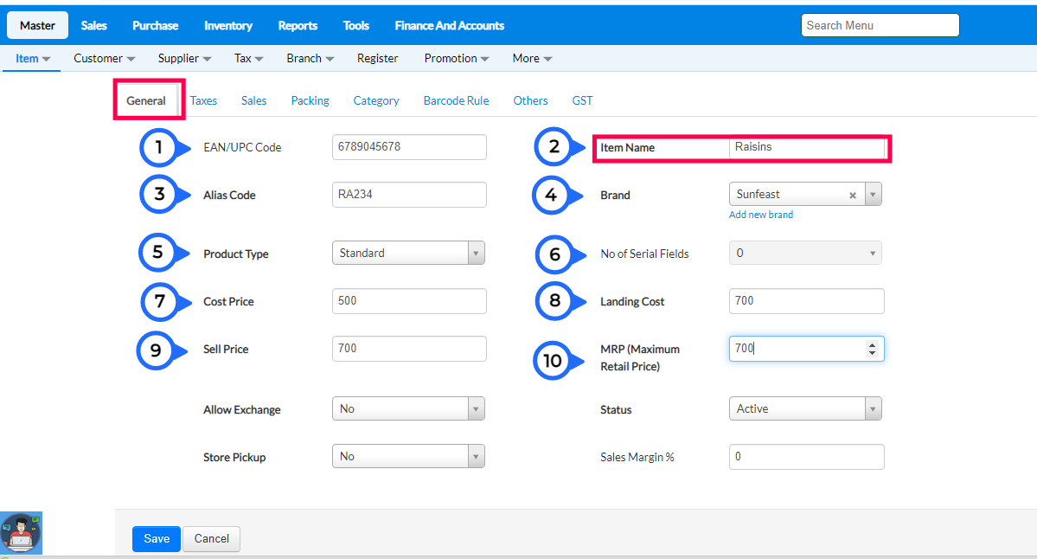Focus the Sales Margin % field
Image resolution: width=1037 pixels, height=559 pixels.
tap(806, 456)
